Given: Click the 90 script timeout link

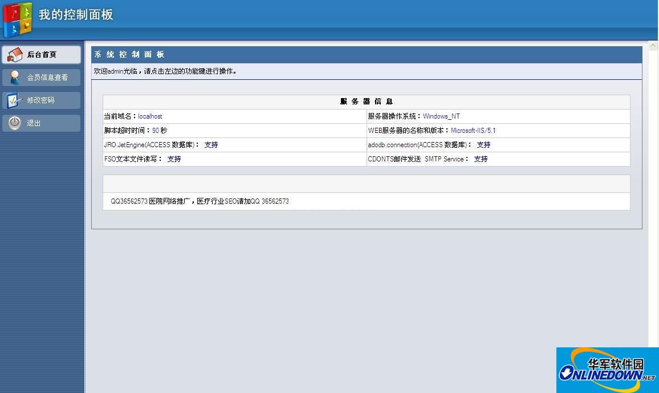Looking at the screenshot, I should click(x=154, y=130).
